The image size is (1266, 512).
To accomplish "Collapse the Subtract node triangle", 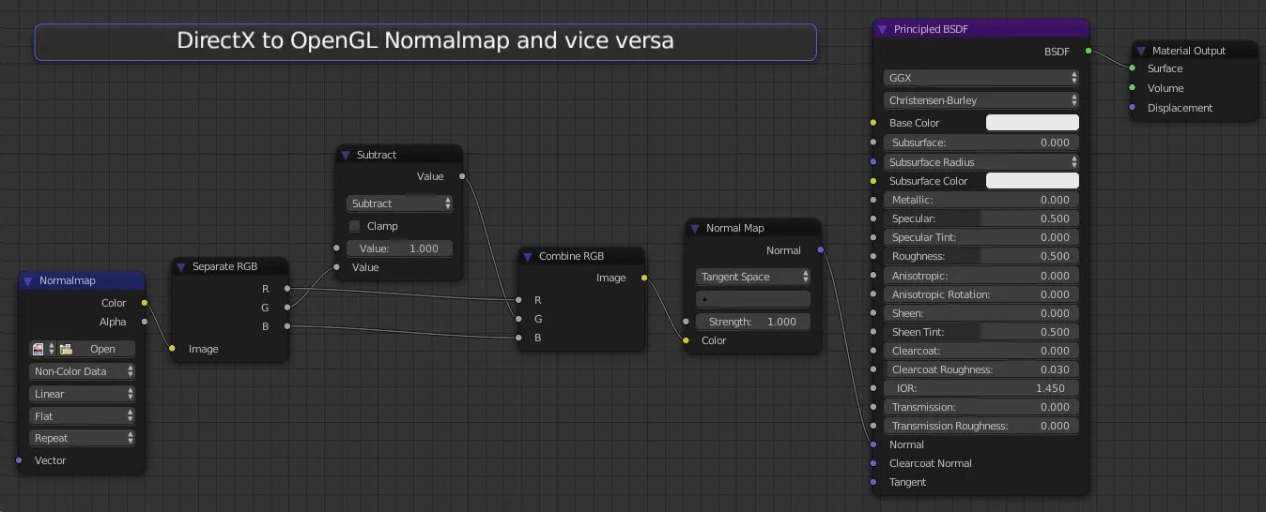I will [x=347, y=155].
